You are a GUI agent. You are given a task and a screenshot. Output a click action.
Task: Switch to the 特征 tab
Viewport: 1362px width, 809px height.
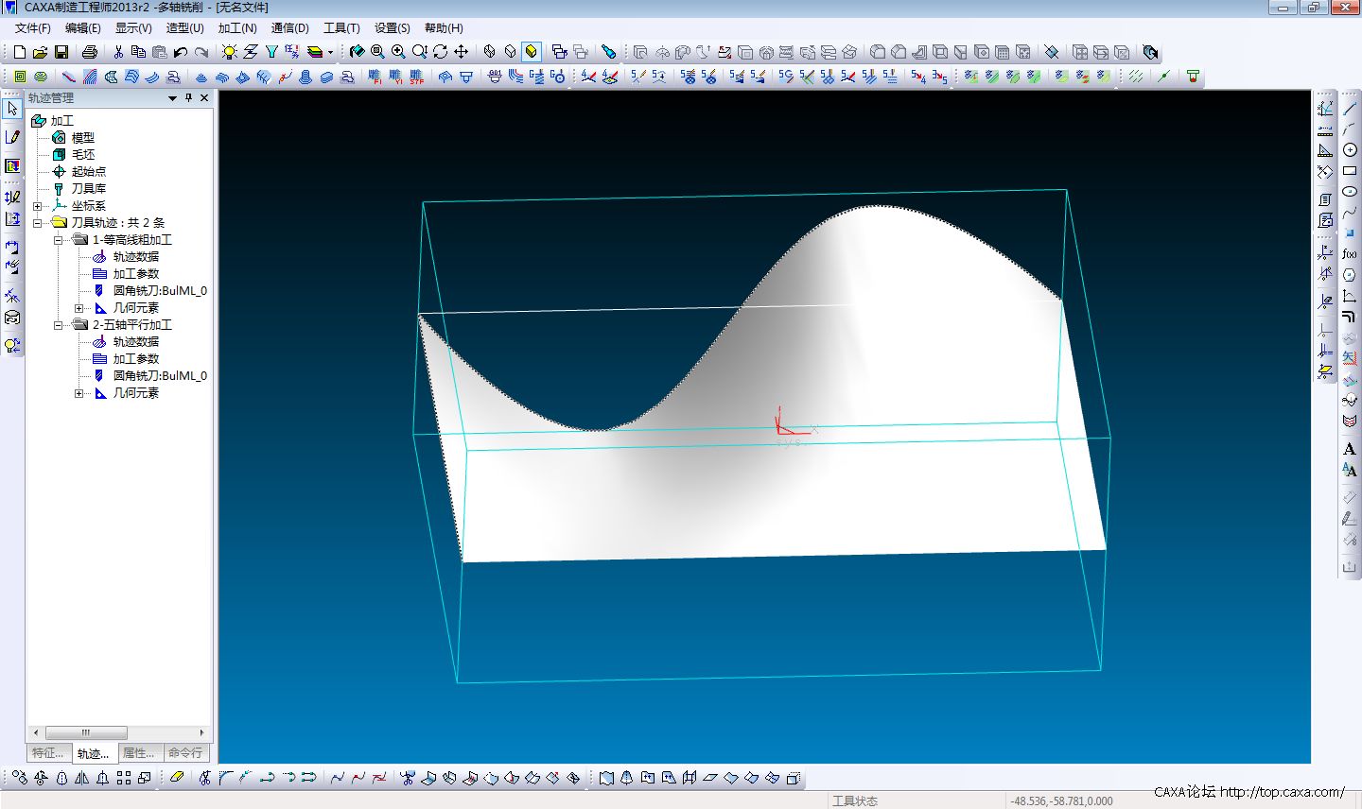click(47, 753)
